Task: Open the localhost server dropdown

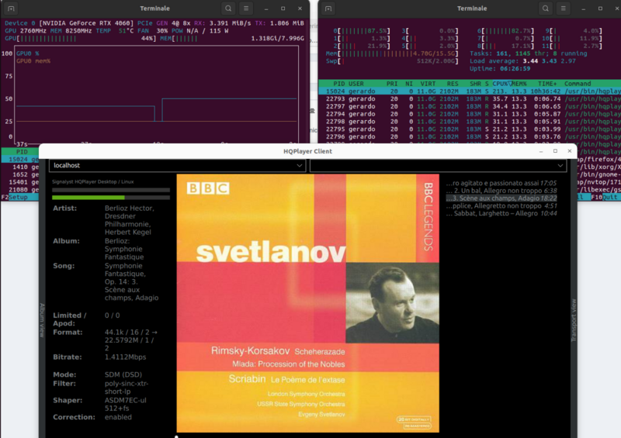Action: pos(178,165)
